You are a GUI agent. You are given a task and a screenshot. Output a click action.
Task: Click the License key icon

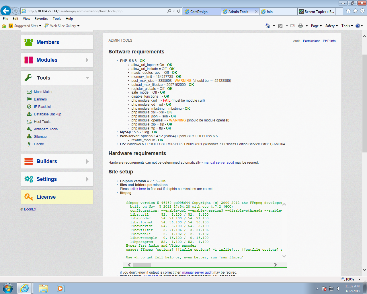pos(29,197)
